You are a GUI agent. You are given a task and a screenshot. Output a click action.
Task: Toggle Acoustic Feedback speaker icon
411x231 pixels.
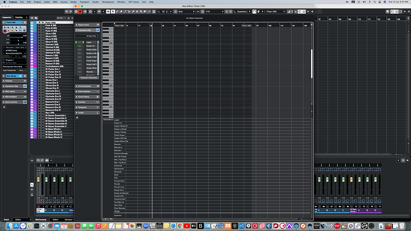click(x=108, y=11)
